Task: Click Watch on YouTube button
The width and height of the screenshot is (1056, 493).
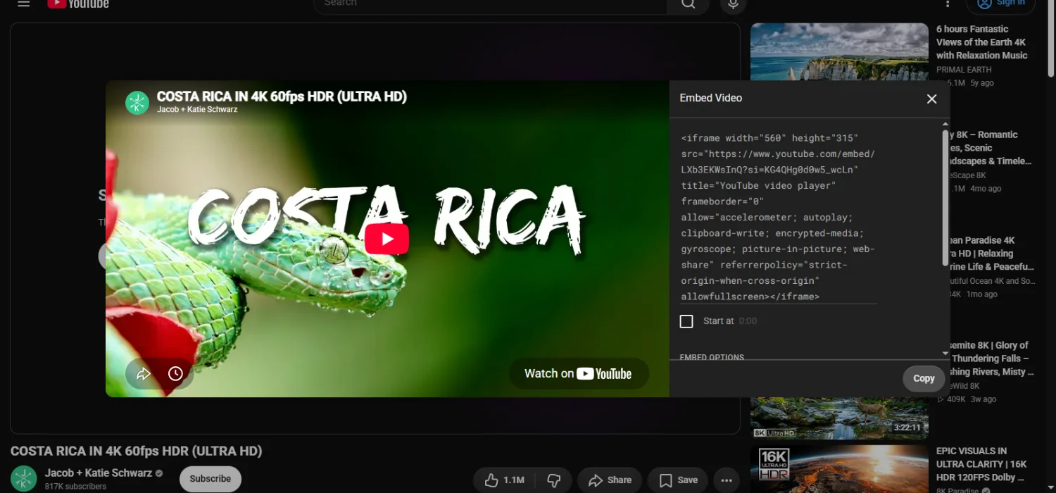Action: point(579,374)
